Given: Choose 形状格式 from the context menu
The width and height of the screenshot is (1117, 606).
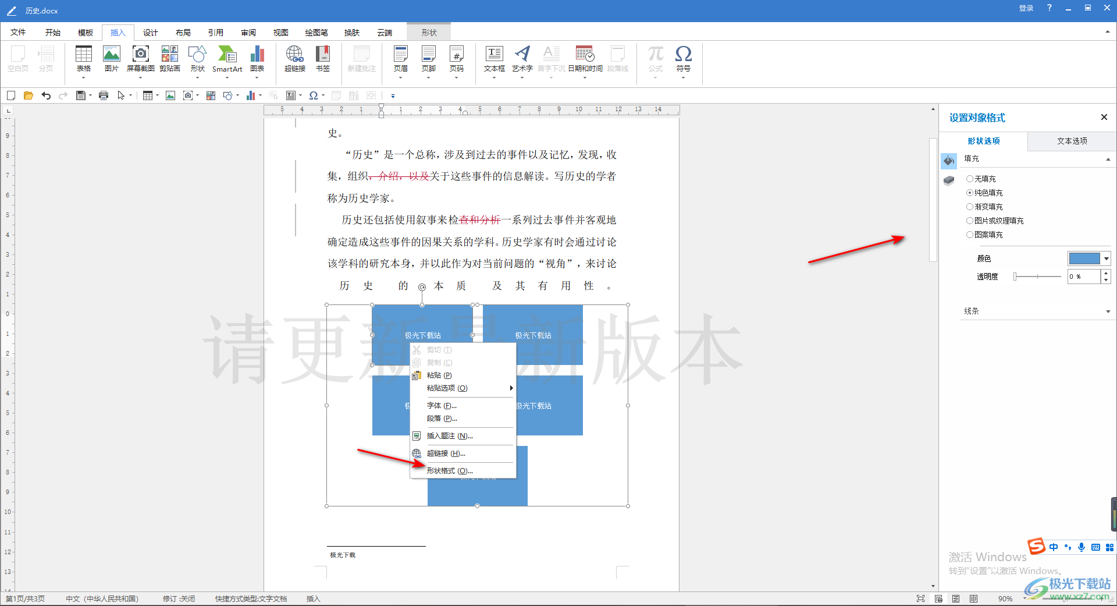Looking at the screenshot, I should point(463,470).
